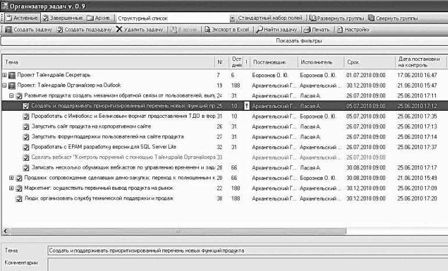Viewport: 448px width, 271px height.
Task: Click the Создать задачу toolbar icon
Action: [x=9, y=30]
